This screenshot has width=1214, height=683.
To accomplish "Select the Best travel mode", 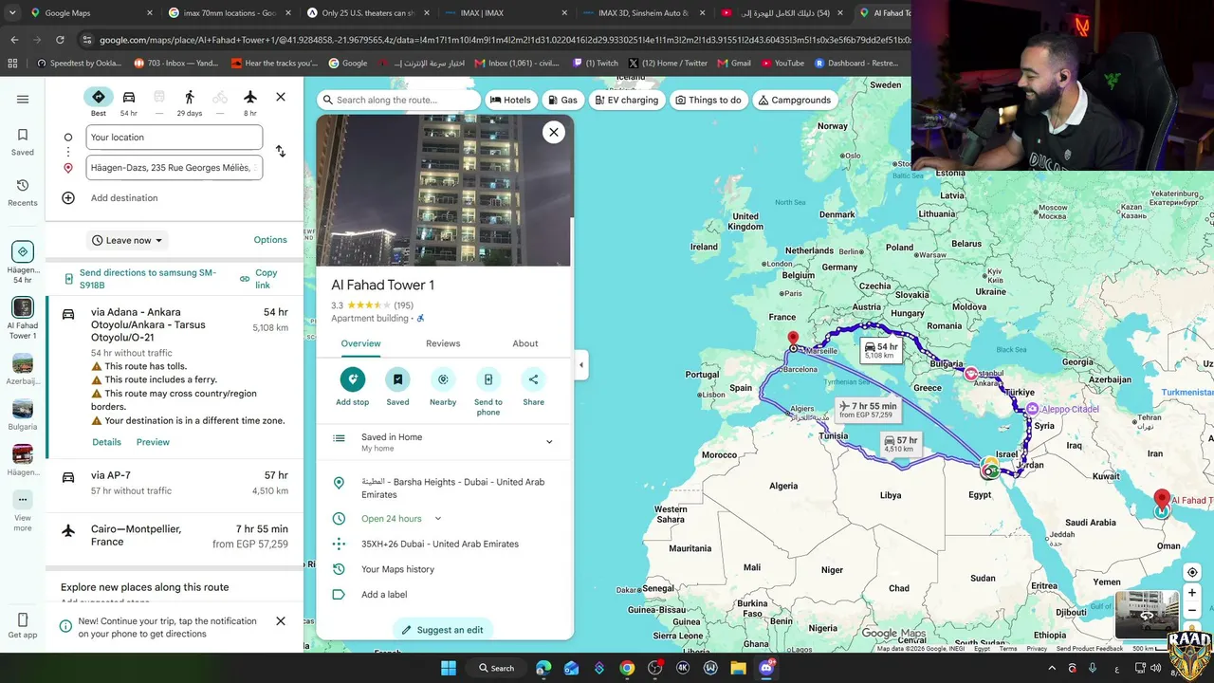I will click(x=99, y=102).
